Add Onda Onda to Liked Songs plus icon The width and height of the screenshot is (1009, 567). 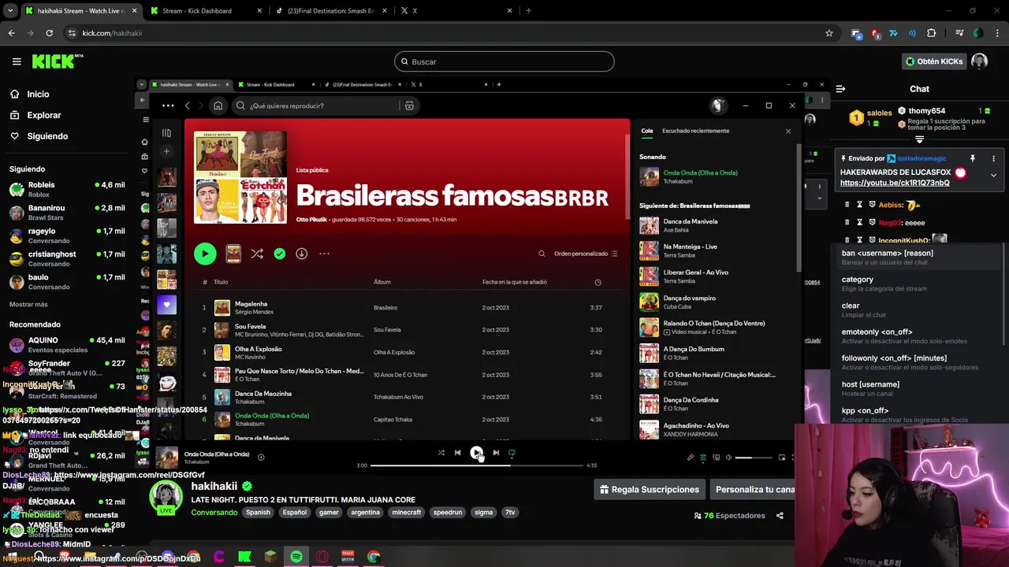tap(261, 457)
